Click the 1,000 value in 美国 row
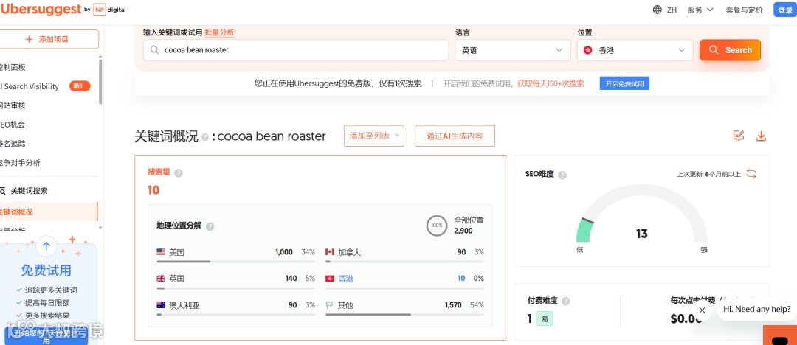Screen dimensions: 797x345 pyautogui.click(x=284, y=252)
